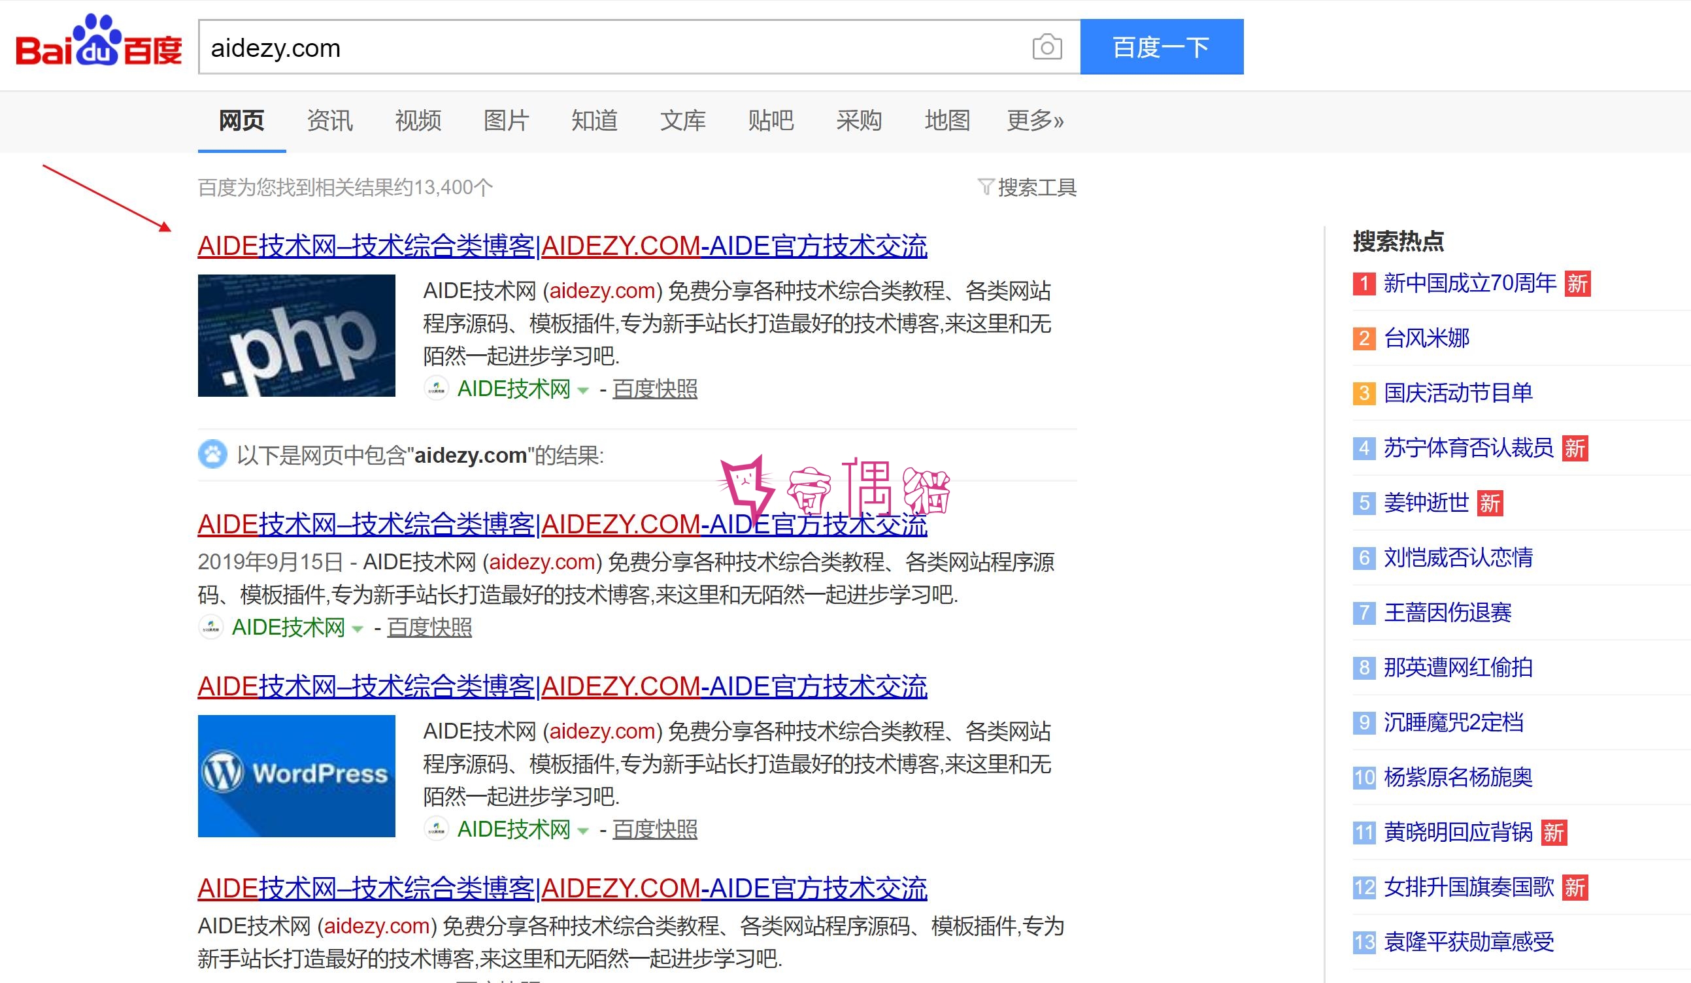Expand dropdown arrow in 2019年9月15日 result source
The image size is (1691, 983).
(358, 629)
